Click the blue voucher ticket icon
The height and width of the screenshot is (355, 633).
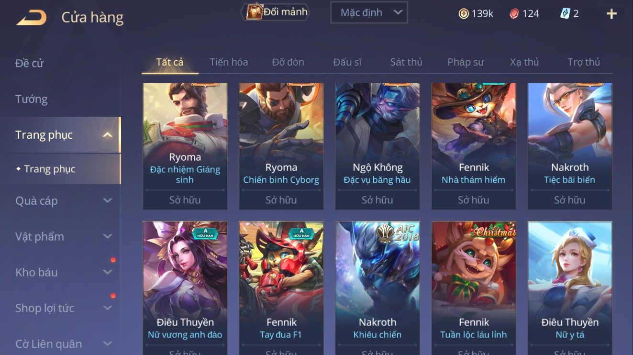(566, 13)
